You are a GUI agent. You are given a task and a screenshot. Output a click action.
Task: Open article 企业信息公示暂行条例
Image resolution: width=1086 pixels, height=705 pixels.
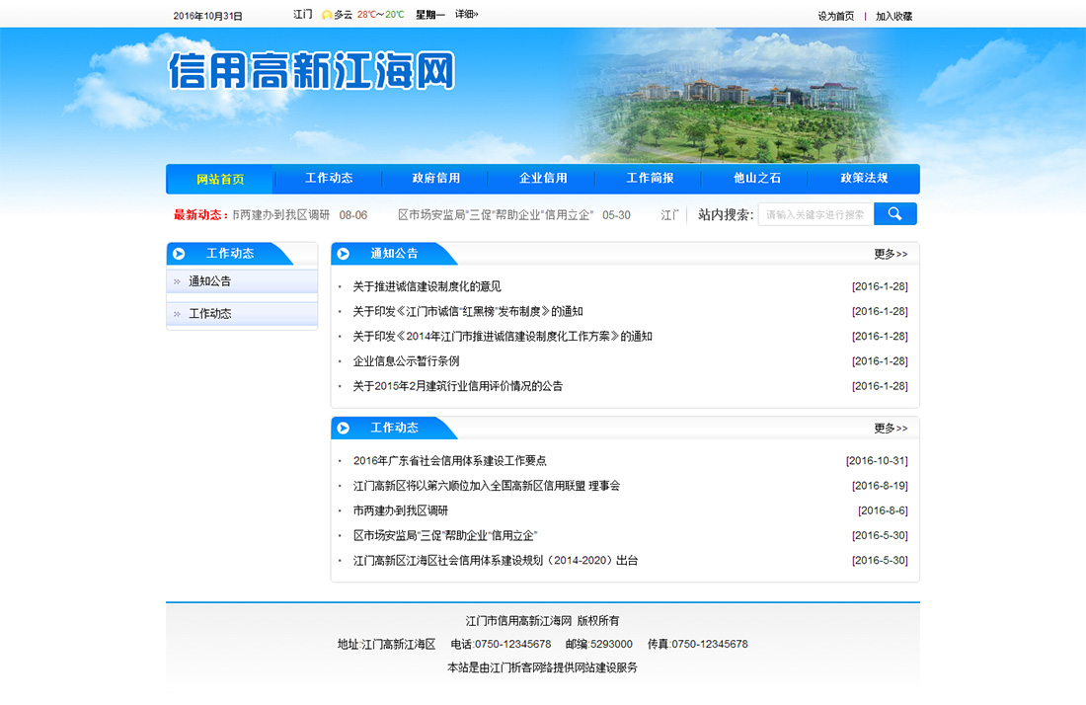tap(406, 361)
